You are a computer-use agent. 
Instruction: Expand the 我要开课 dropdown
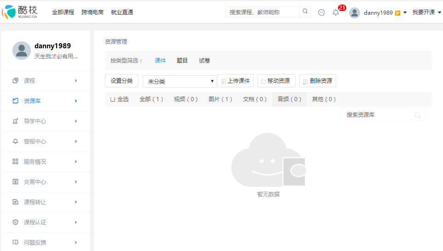[x=439, y=12]
